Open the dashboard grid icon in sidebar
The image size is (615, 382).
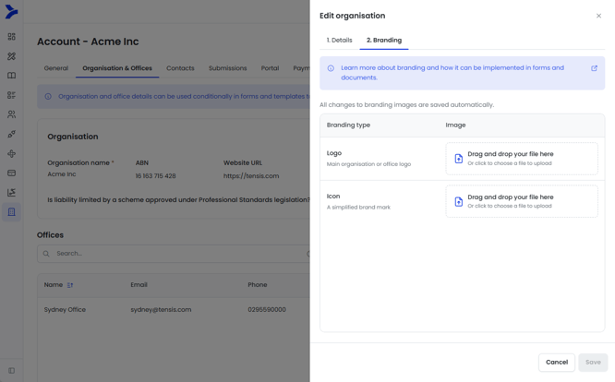[x=11, y=37]
